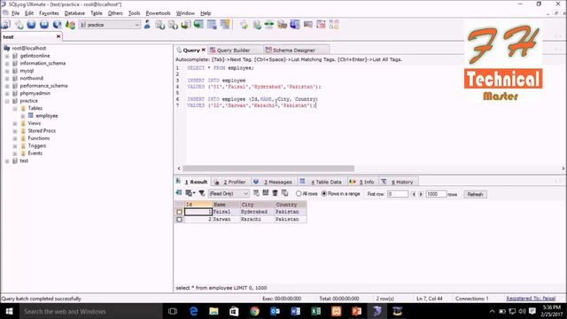Click the Execute All Queries icon
567x319 pixels.
coord(44,25)
